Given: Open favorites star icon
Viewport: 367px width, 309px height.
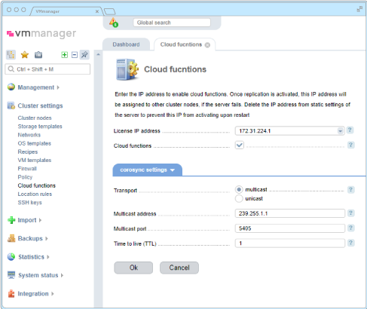Looking at the screenshot, I should [x=25, y=54].
